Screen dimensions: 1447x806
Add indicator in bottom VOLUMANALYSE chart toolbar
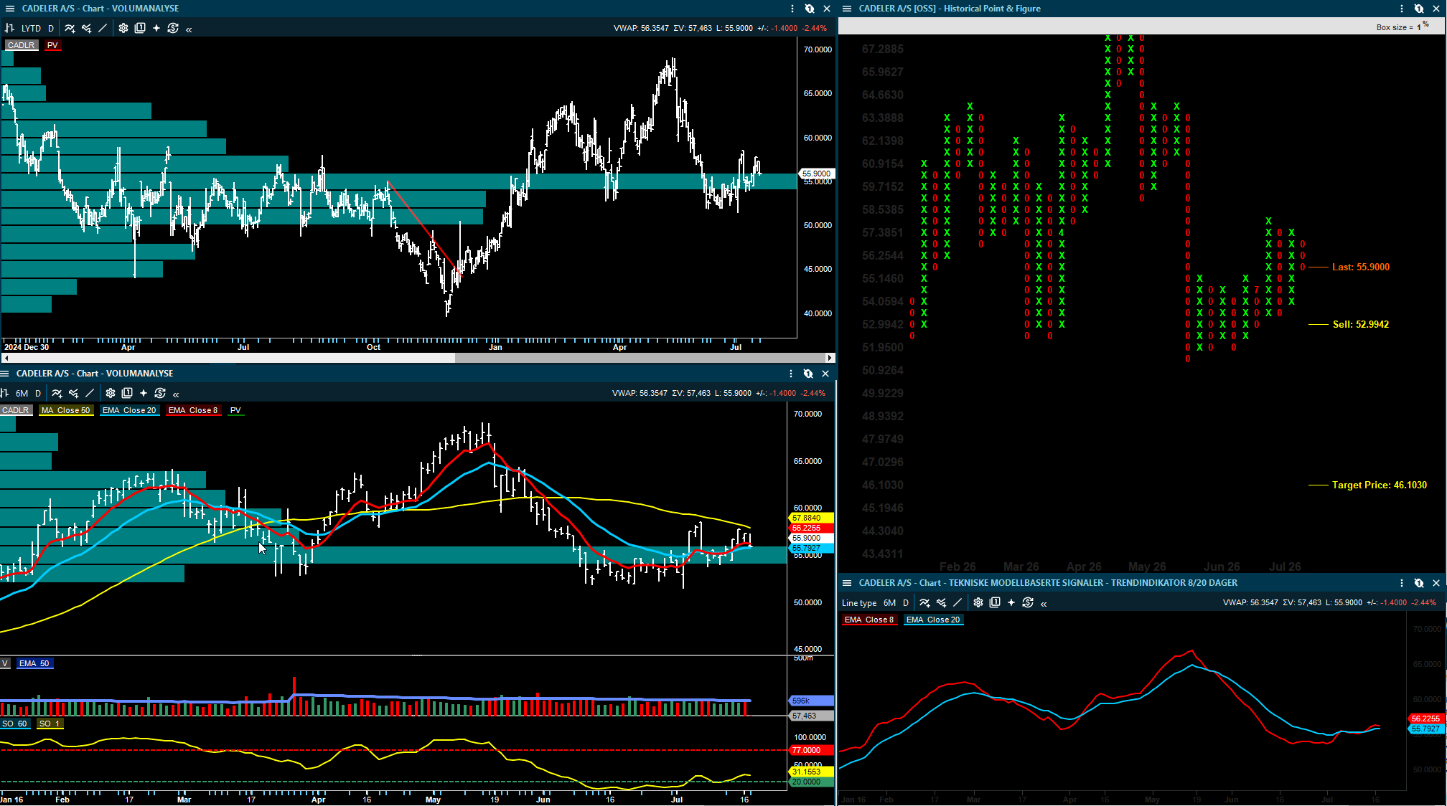pos(57,393)
